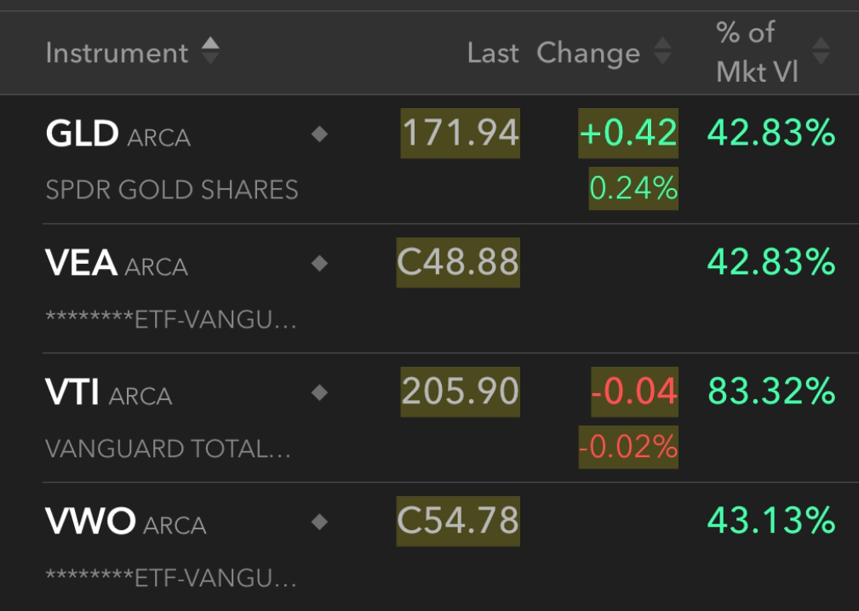Viewport: 859px width, 611px height.
Task: Open the GLD ticker symbol
Action: [x=83, y=133]
